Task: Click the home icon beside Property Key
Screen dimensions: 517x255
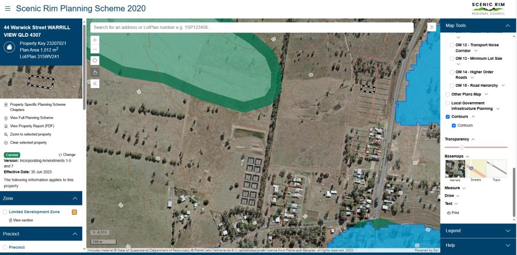Action: tap(9, 47)
